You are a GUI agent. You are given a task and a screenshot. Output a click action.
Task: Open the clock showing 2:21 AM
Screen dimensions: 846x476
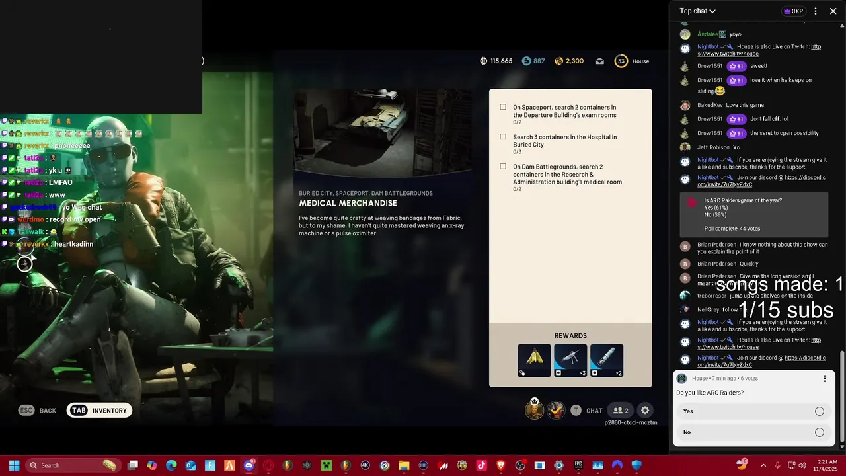(x=827, y=465)
